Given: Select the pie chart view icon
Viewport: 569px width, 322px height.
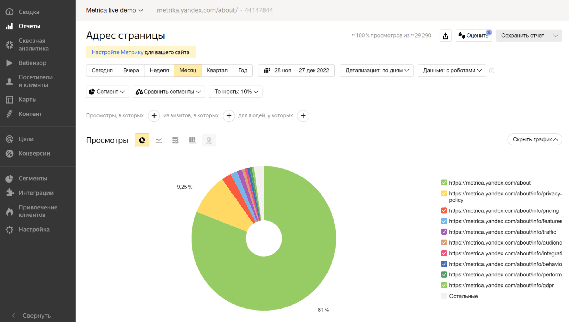Looking at the screenshot, I should tap(142, 140).
